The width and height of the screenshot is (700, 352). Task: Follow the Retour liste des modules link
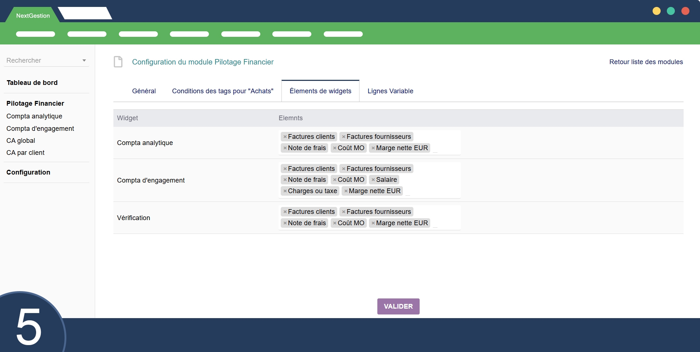tap(646, 62)
